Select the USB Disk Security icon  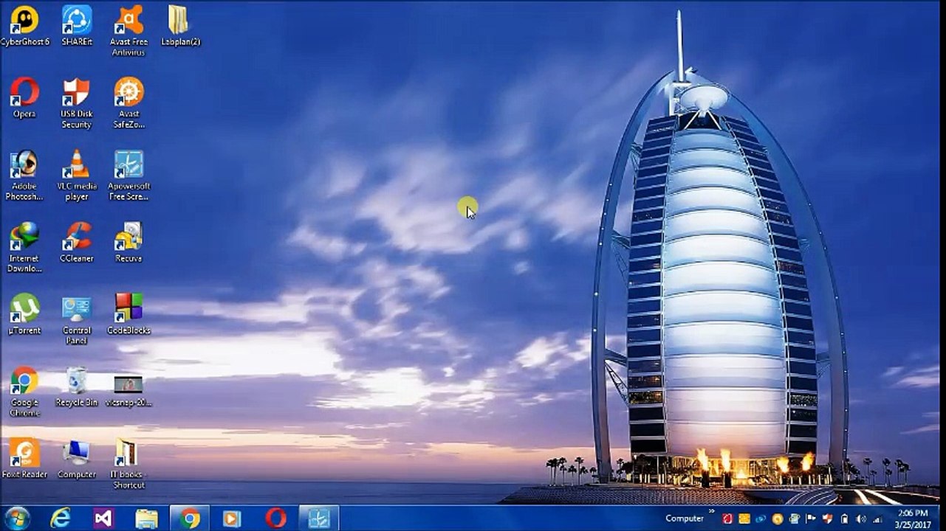77,103
